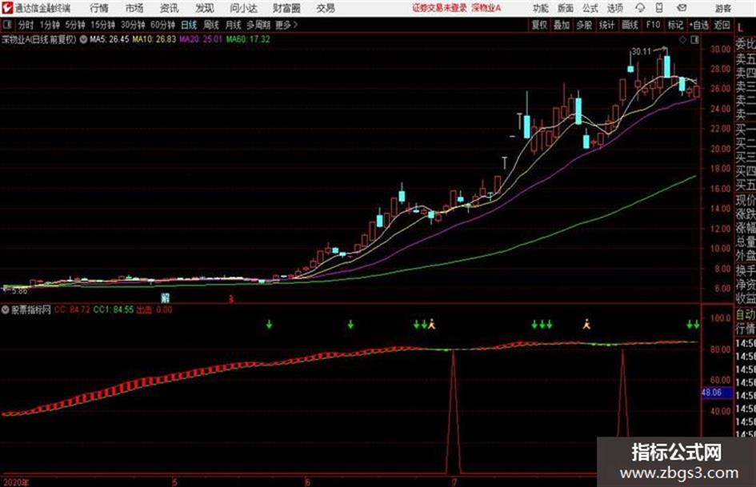Click the MA5: 26.45 value label

(x=110, y=39)
